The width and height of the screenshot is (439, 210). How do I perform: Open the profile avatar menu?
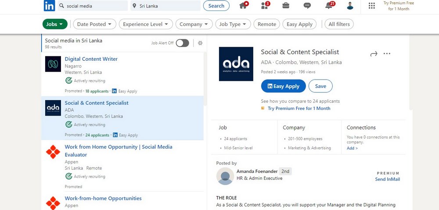350,6
